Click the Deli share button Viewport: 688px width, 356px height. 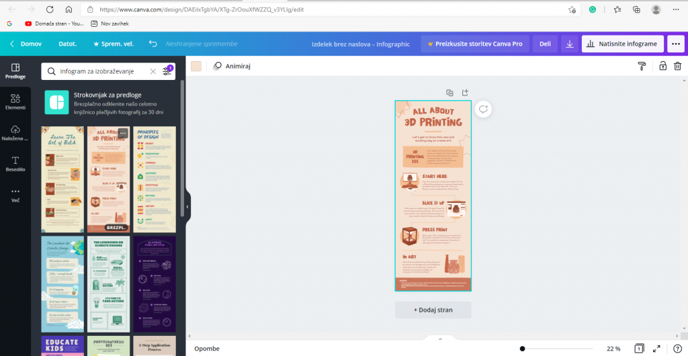(545, 44)
